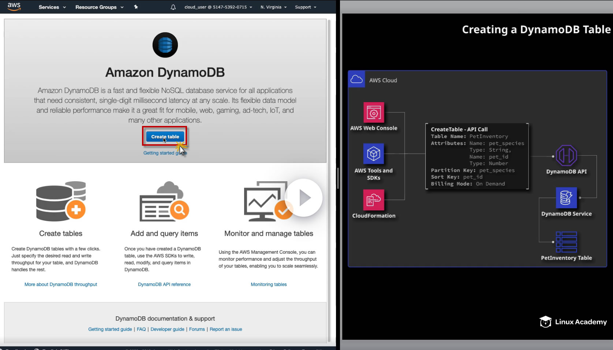The image size is (613, 350).
Task: Click the Add and query items heading
Action: coord(164,234)
